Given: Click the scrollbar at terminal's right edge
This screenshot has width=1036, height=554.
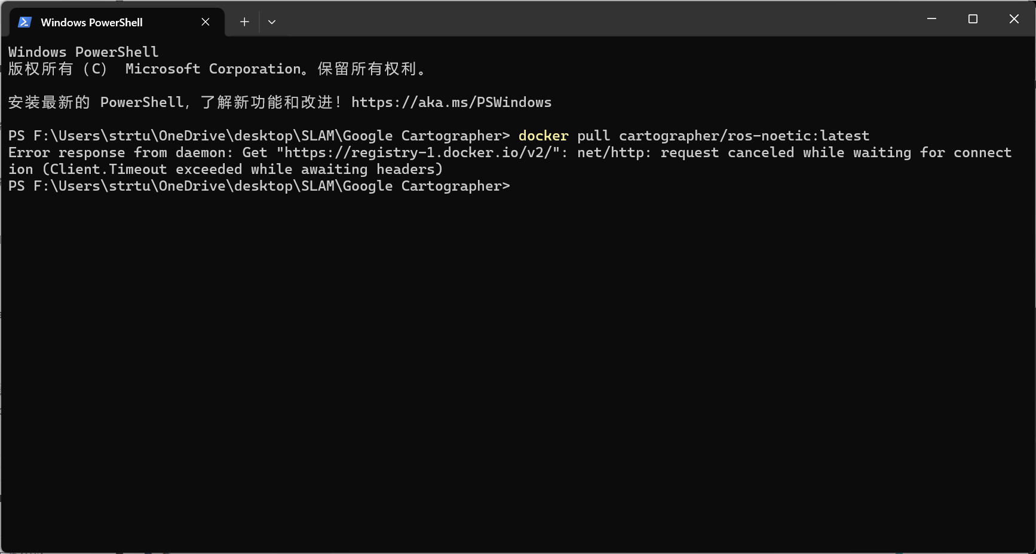Looking at the screenshot, I should [1031, 293].
